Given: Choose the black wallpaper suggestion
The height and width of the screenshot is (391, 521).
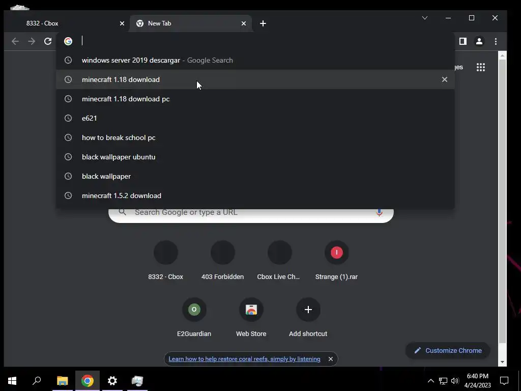Looking at the screenshot, I should (x=255, y=176).
